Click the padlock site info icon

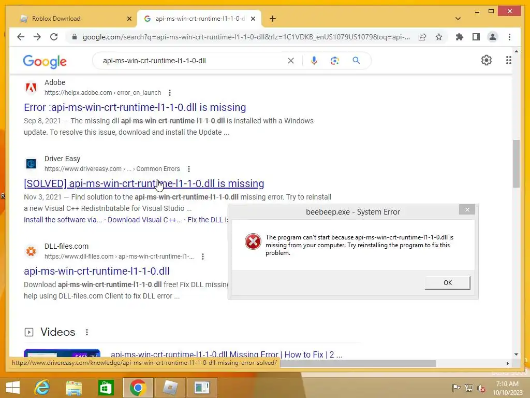pos(75,37)
